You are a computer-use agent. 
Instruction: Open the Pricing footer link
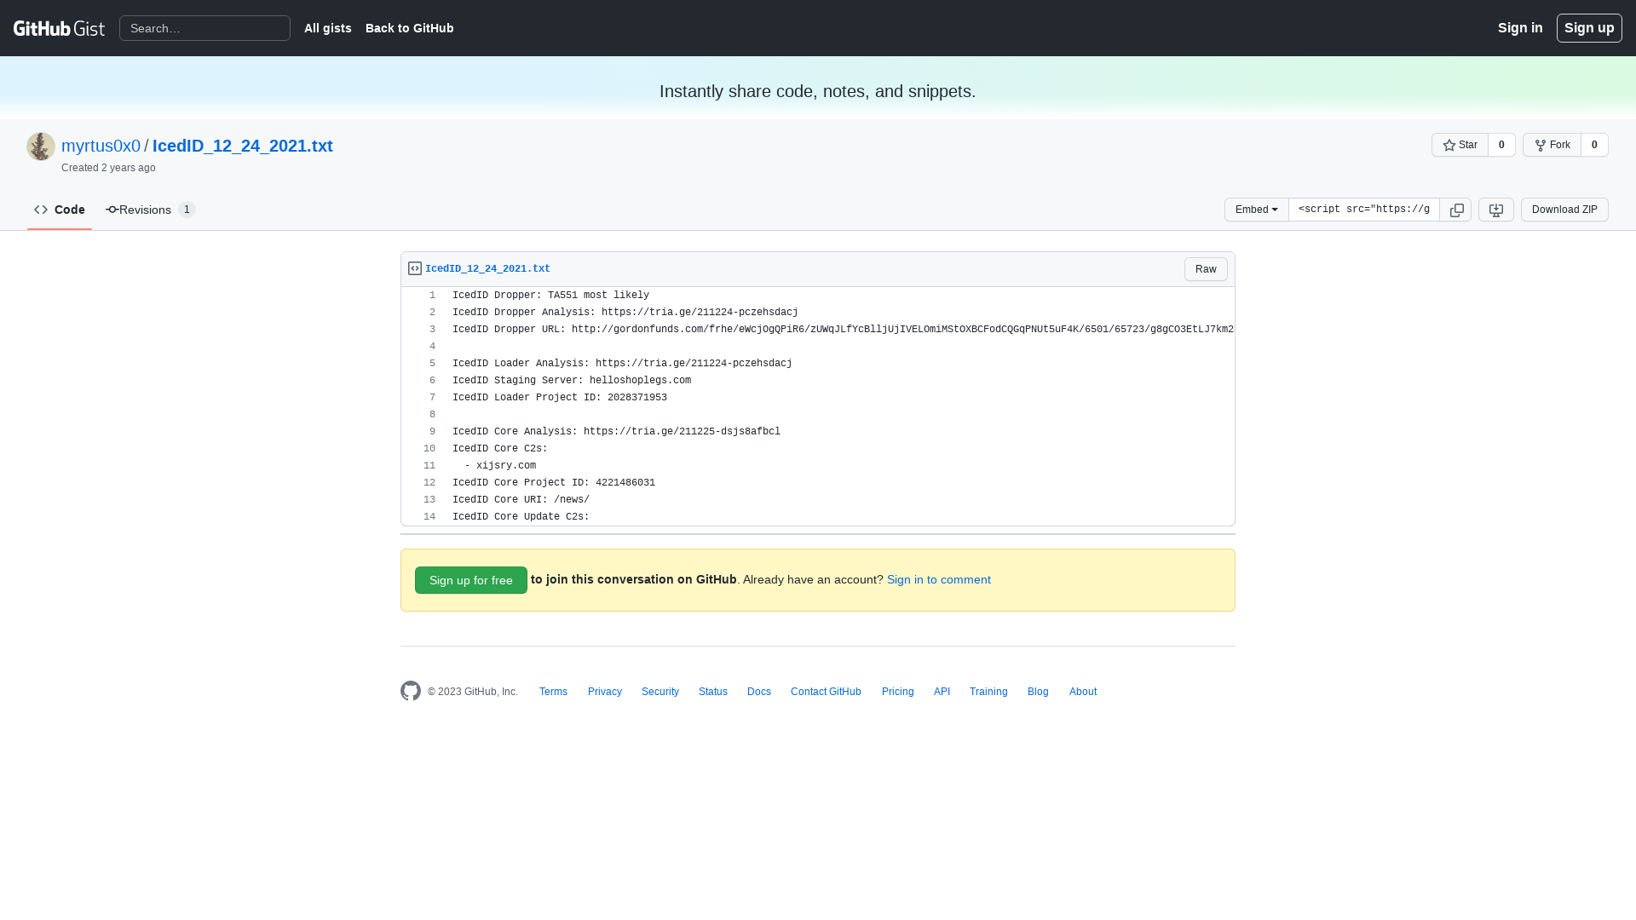898,692
